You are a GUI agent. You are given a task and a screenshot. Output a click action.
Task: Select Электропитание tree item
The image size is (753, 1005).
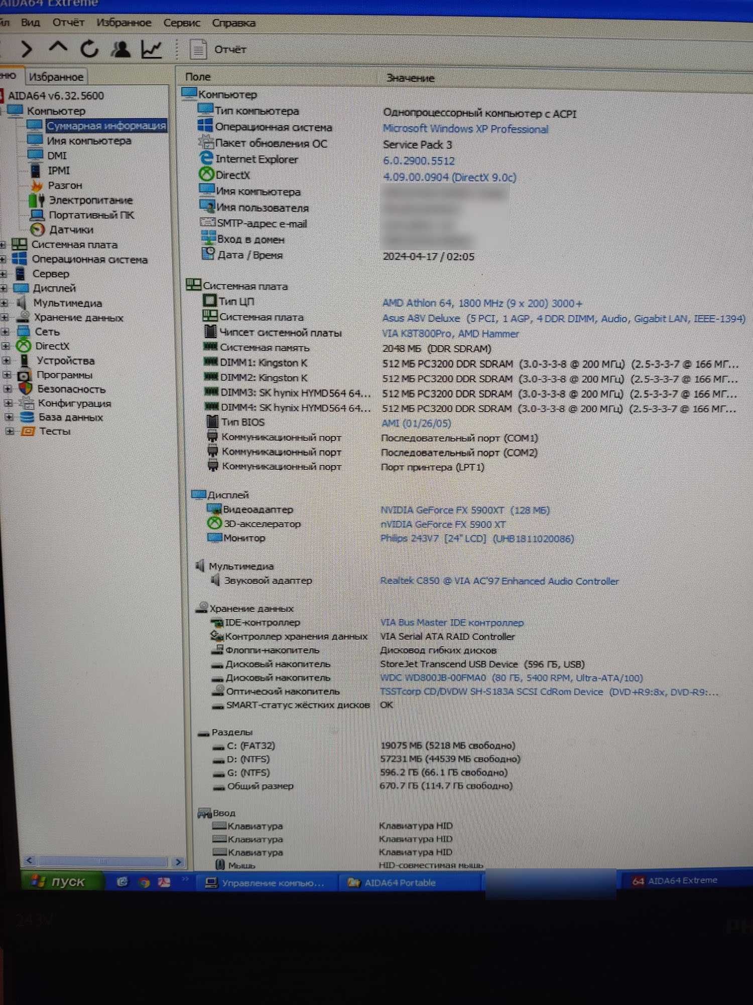pos(90,200)
